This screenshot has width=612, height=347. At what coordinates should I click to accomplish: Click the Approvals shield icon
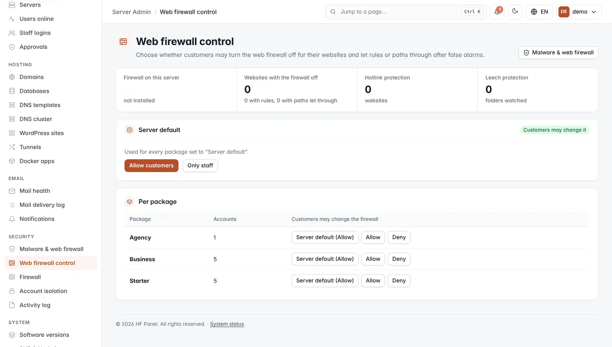12,47
